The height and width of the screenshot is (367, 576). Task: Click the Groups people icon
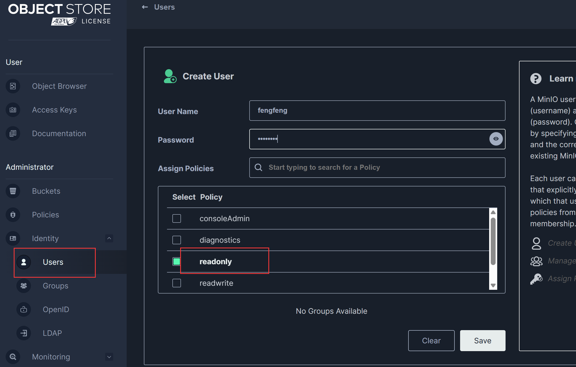(24, 286)
